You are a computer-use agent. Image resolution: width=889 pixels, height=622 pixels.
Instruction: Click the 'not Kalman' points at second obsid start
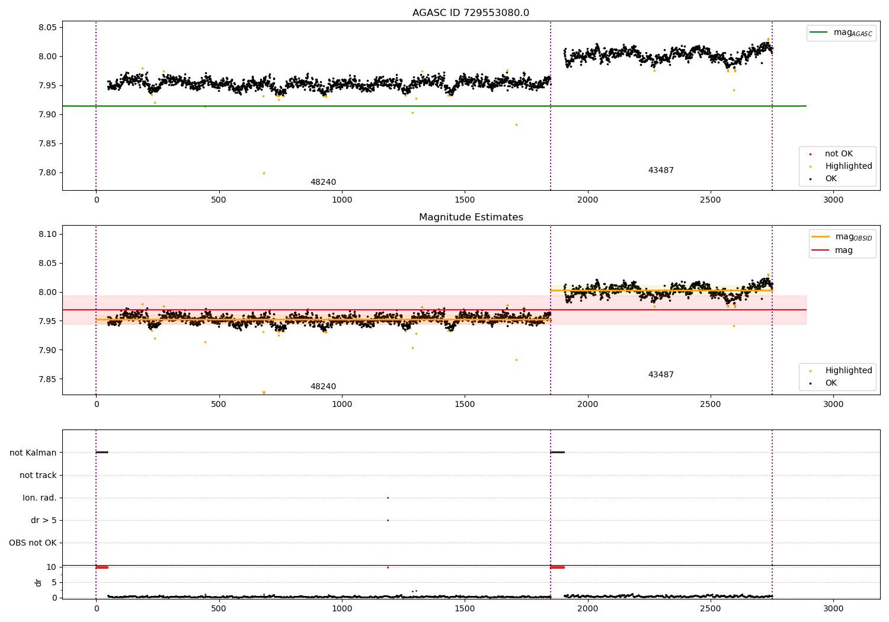[x=557, y=452]
